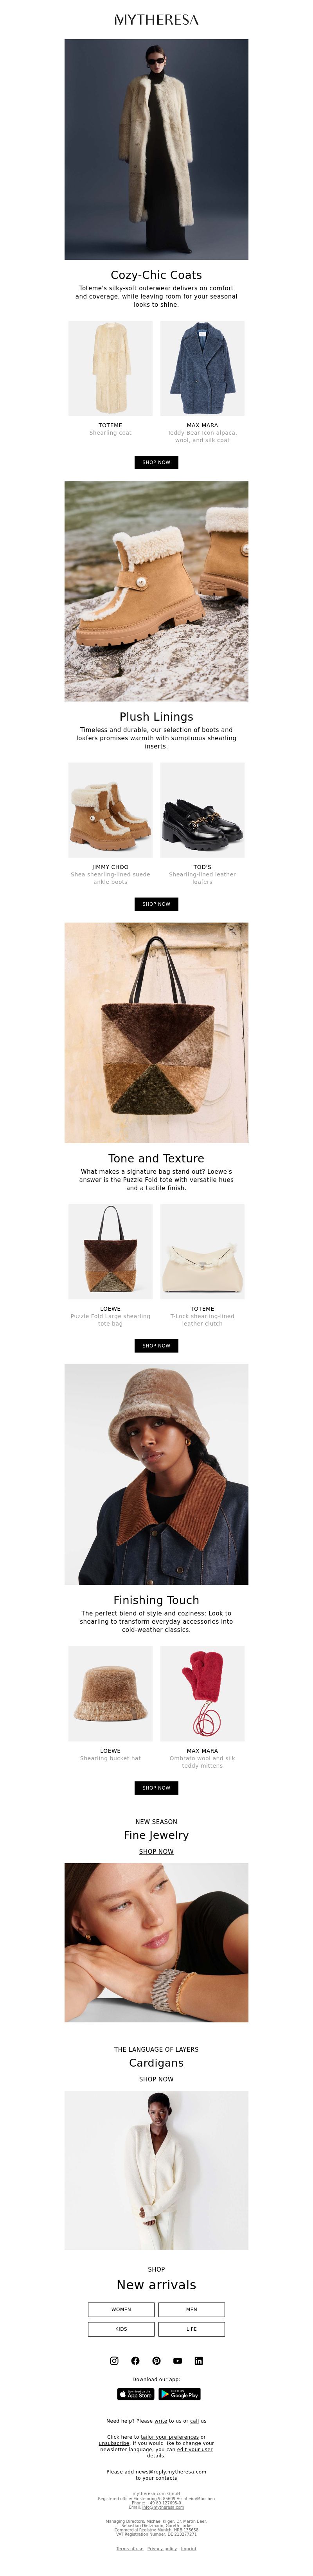Open the Facebook icon link
Viewport: 313px width, 2576px height.
135,2360
